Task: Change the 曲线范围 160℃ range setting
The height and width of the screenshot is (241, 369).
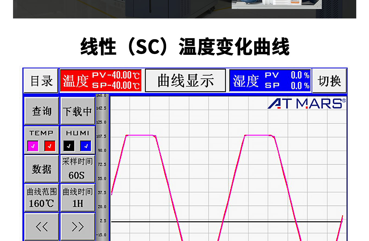Action: (x=42, y=198)
